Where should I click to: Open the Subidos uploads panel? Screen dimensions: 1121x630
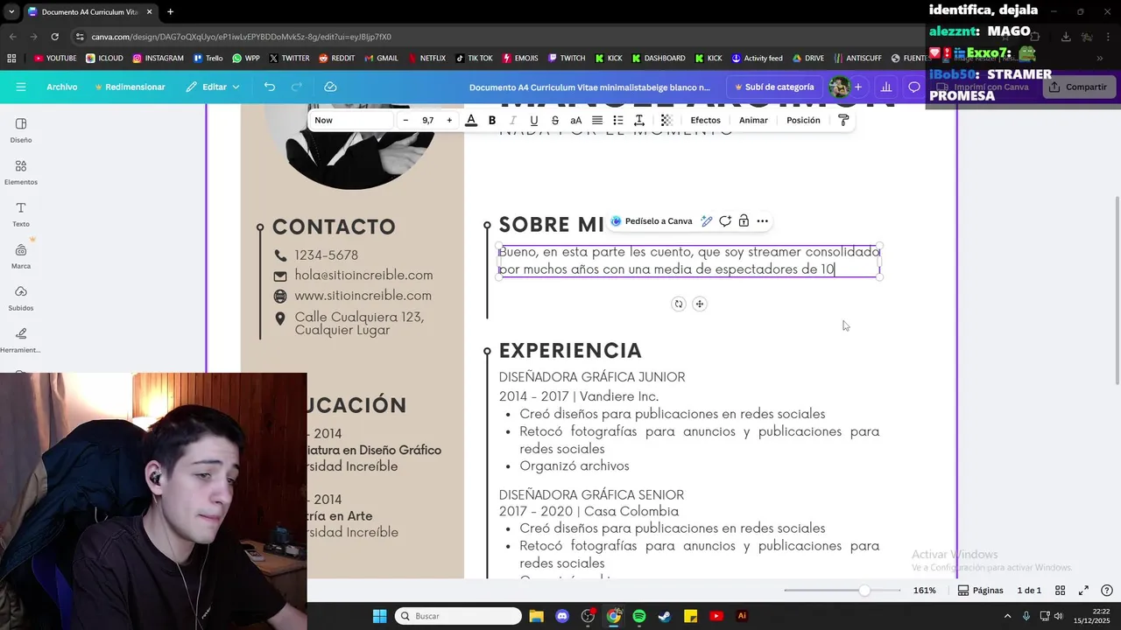click(21, 298)
